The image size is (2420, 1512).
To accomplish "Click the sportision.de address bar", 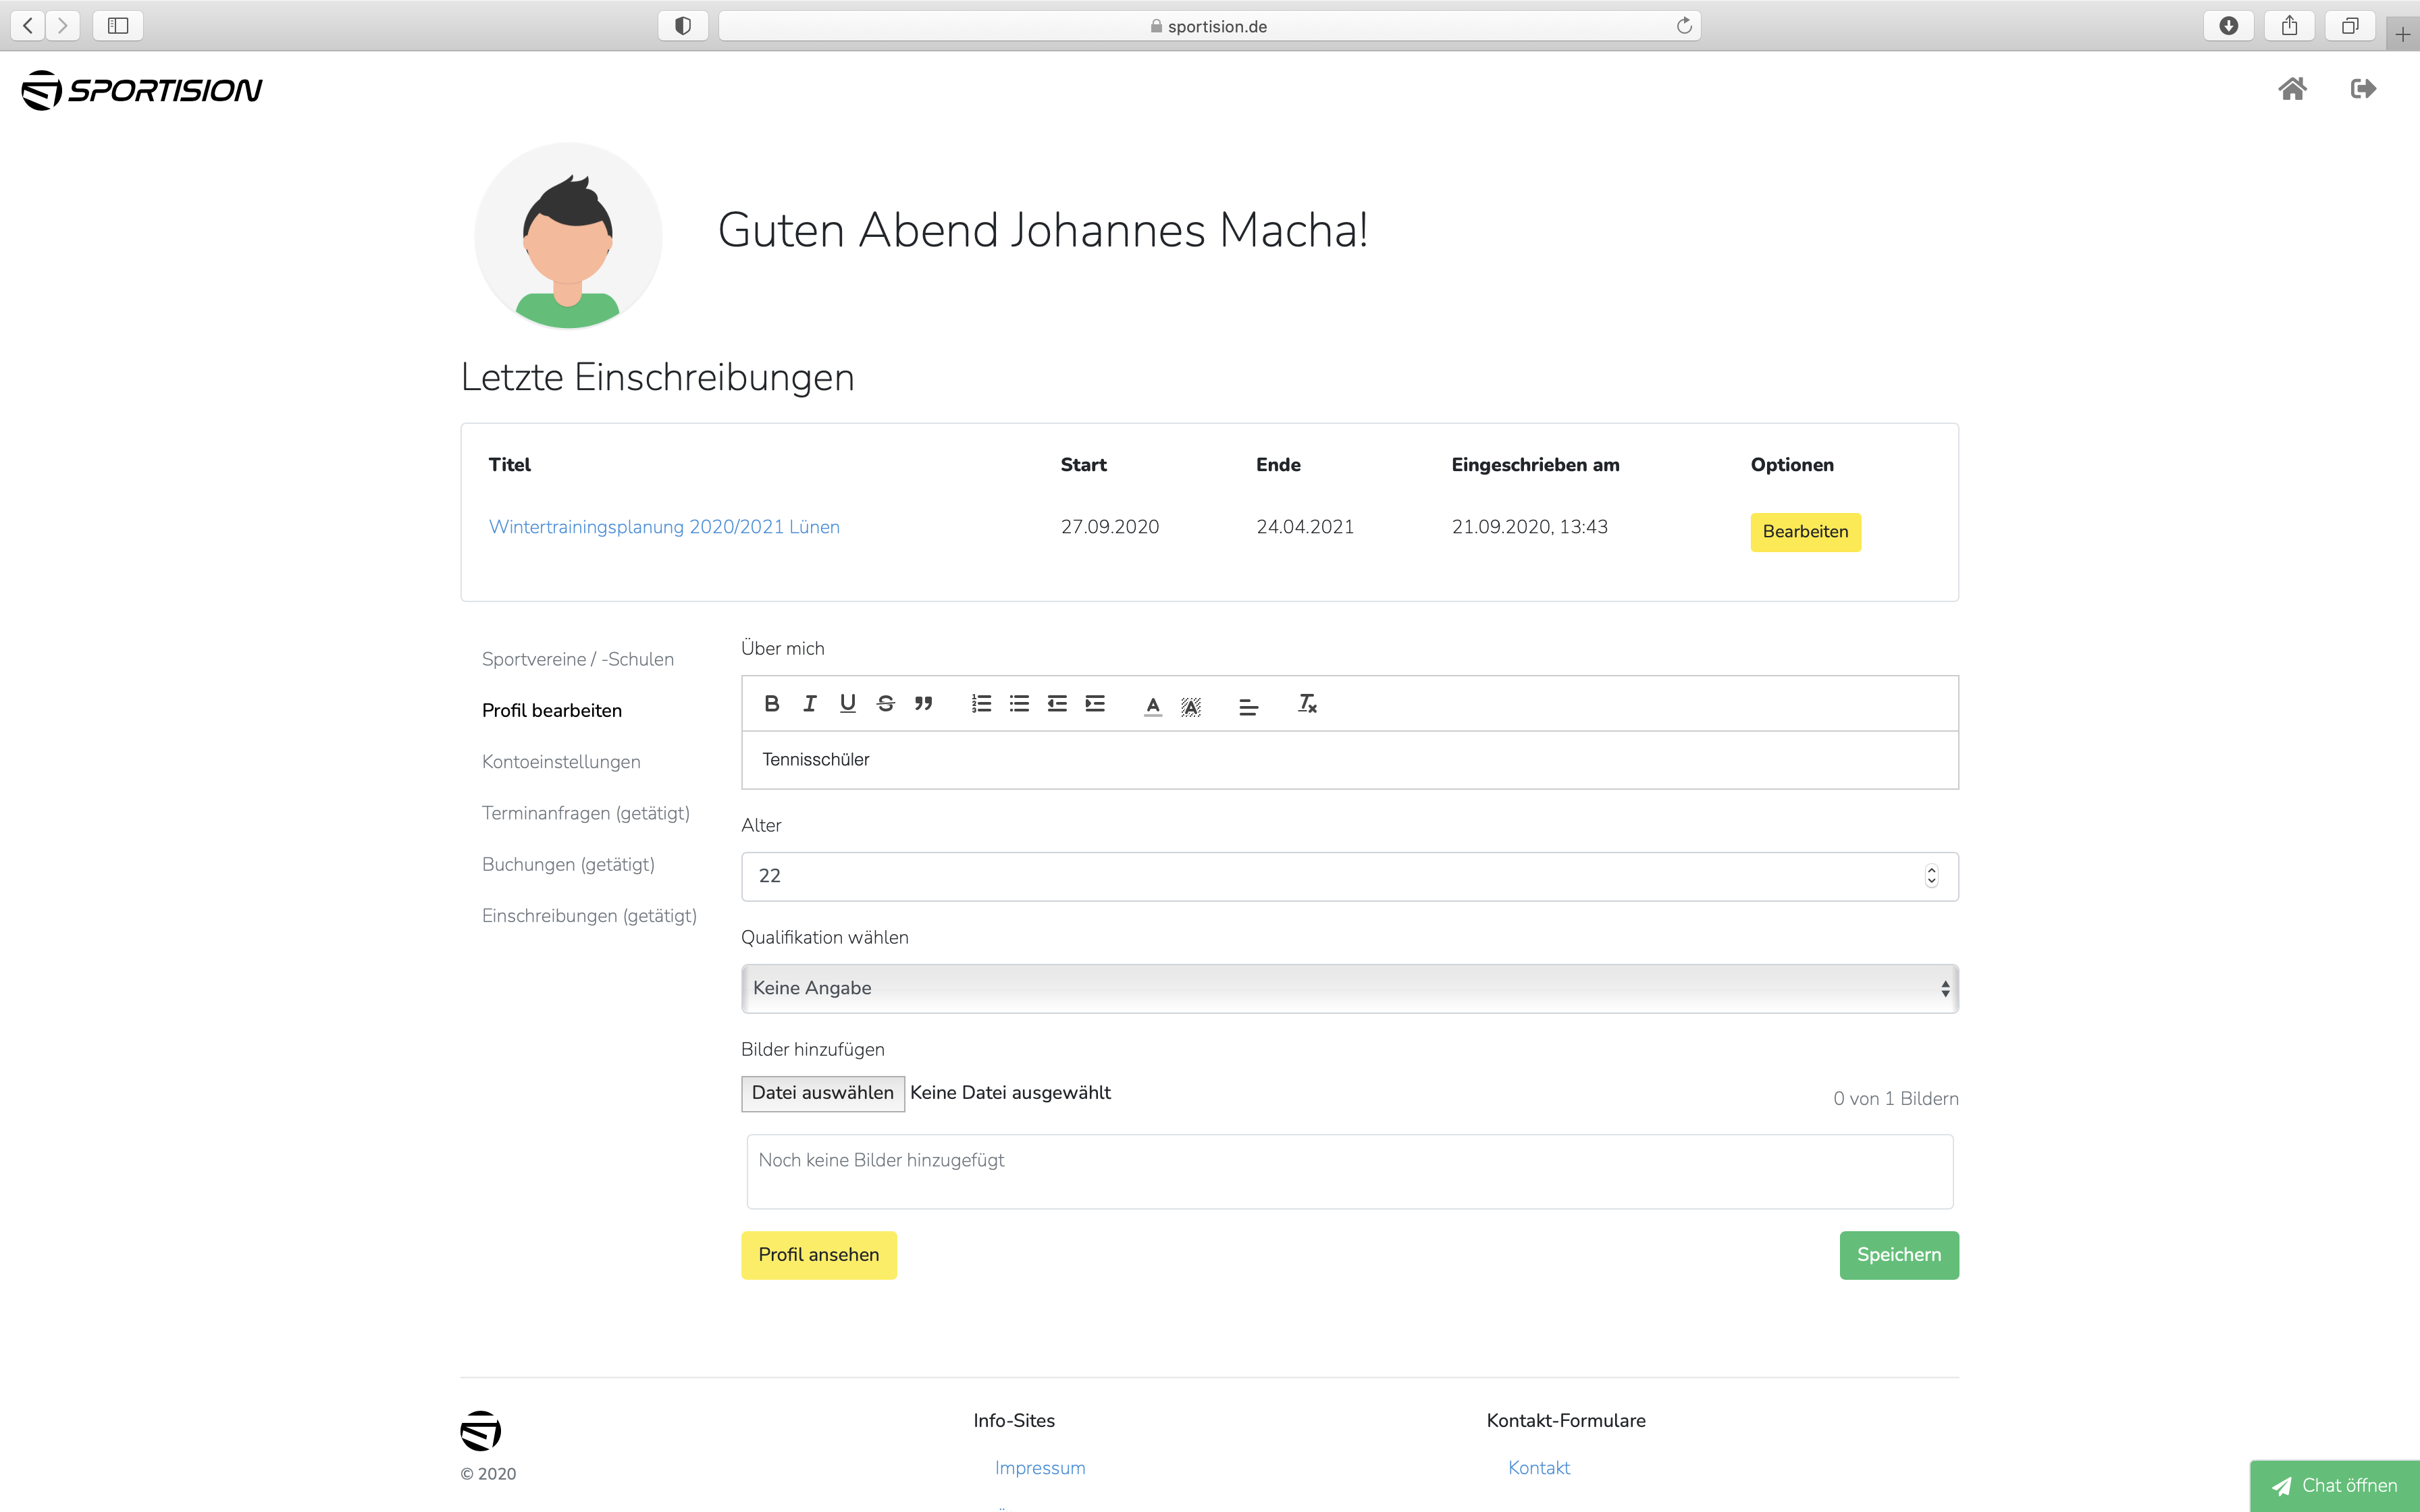I will tap(1209, 26).
